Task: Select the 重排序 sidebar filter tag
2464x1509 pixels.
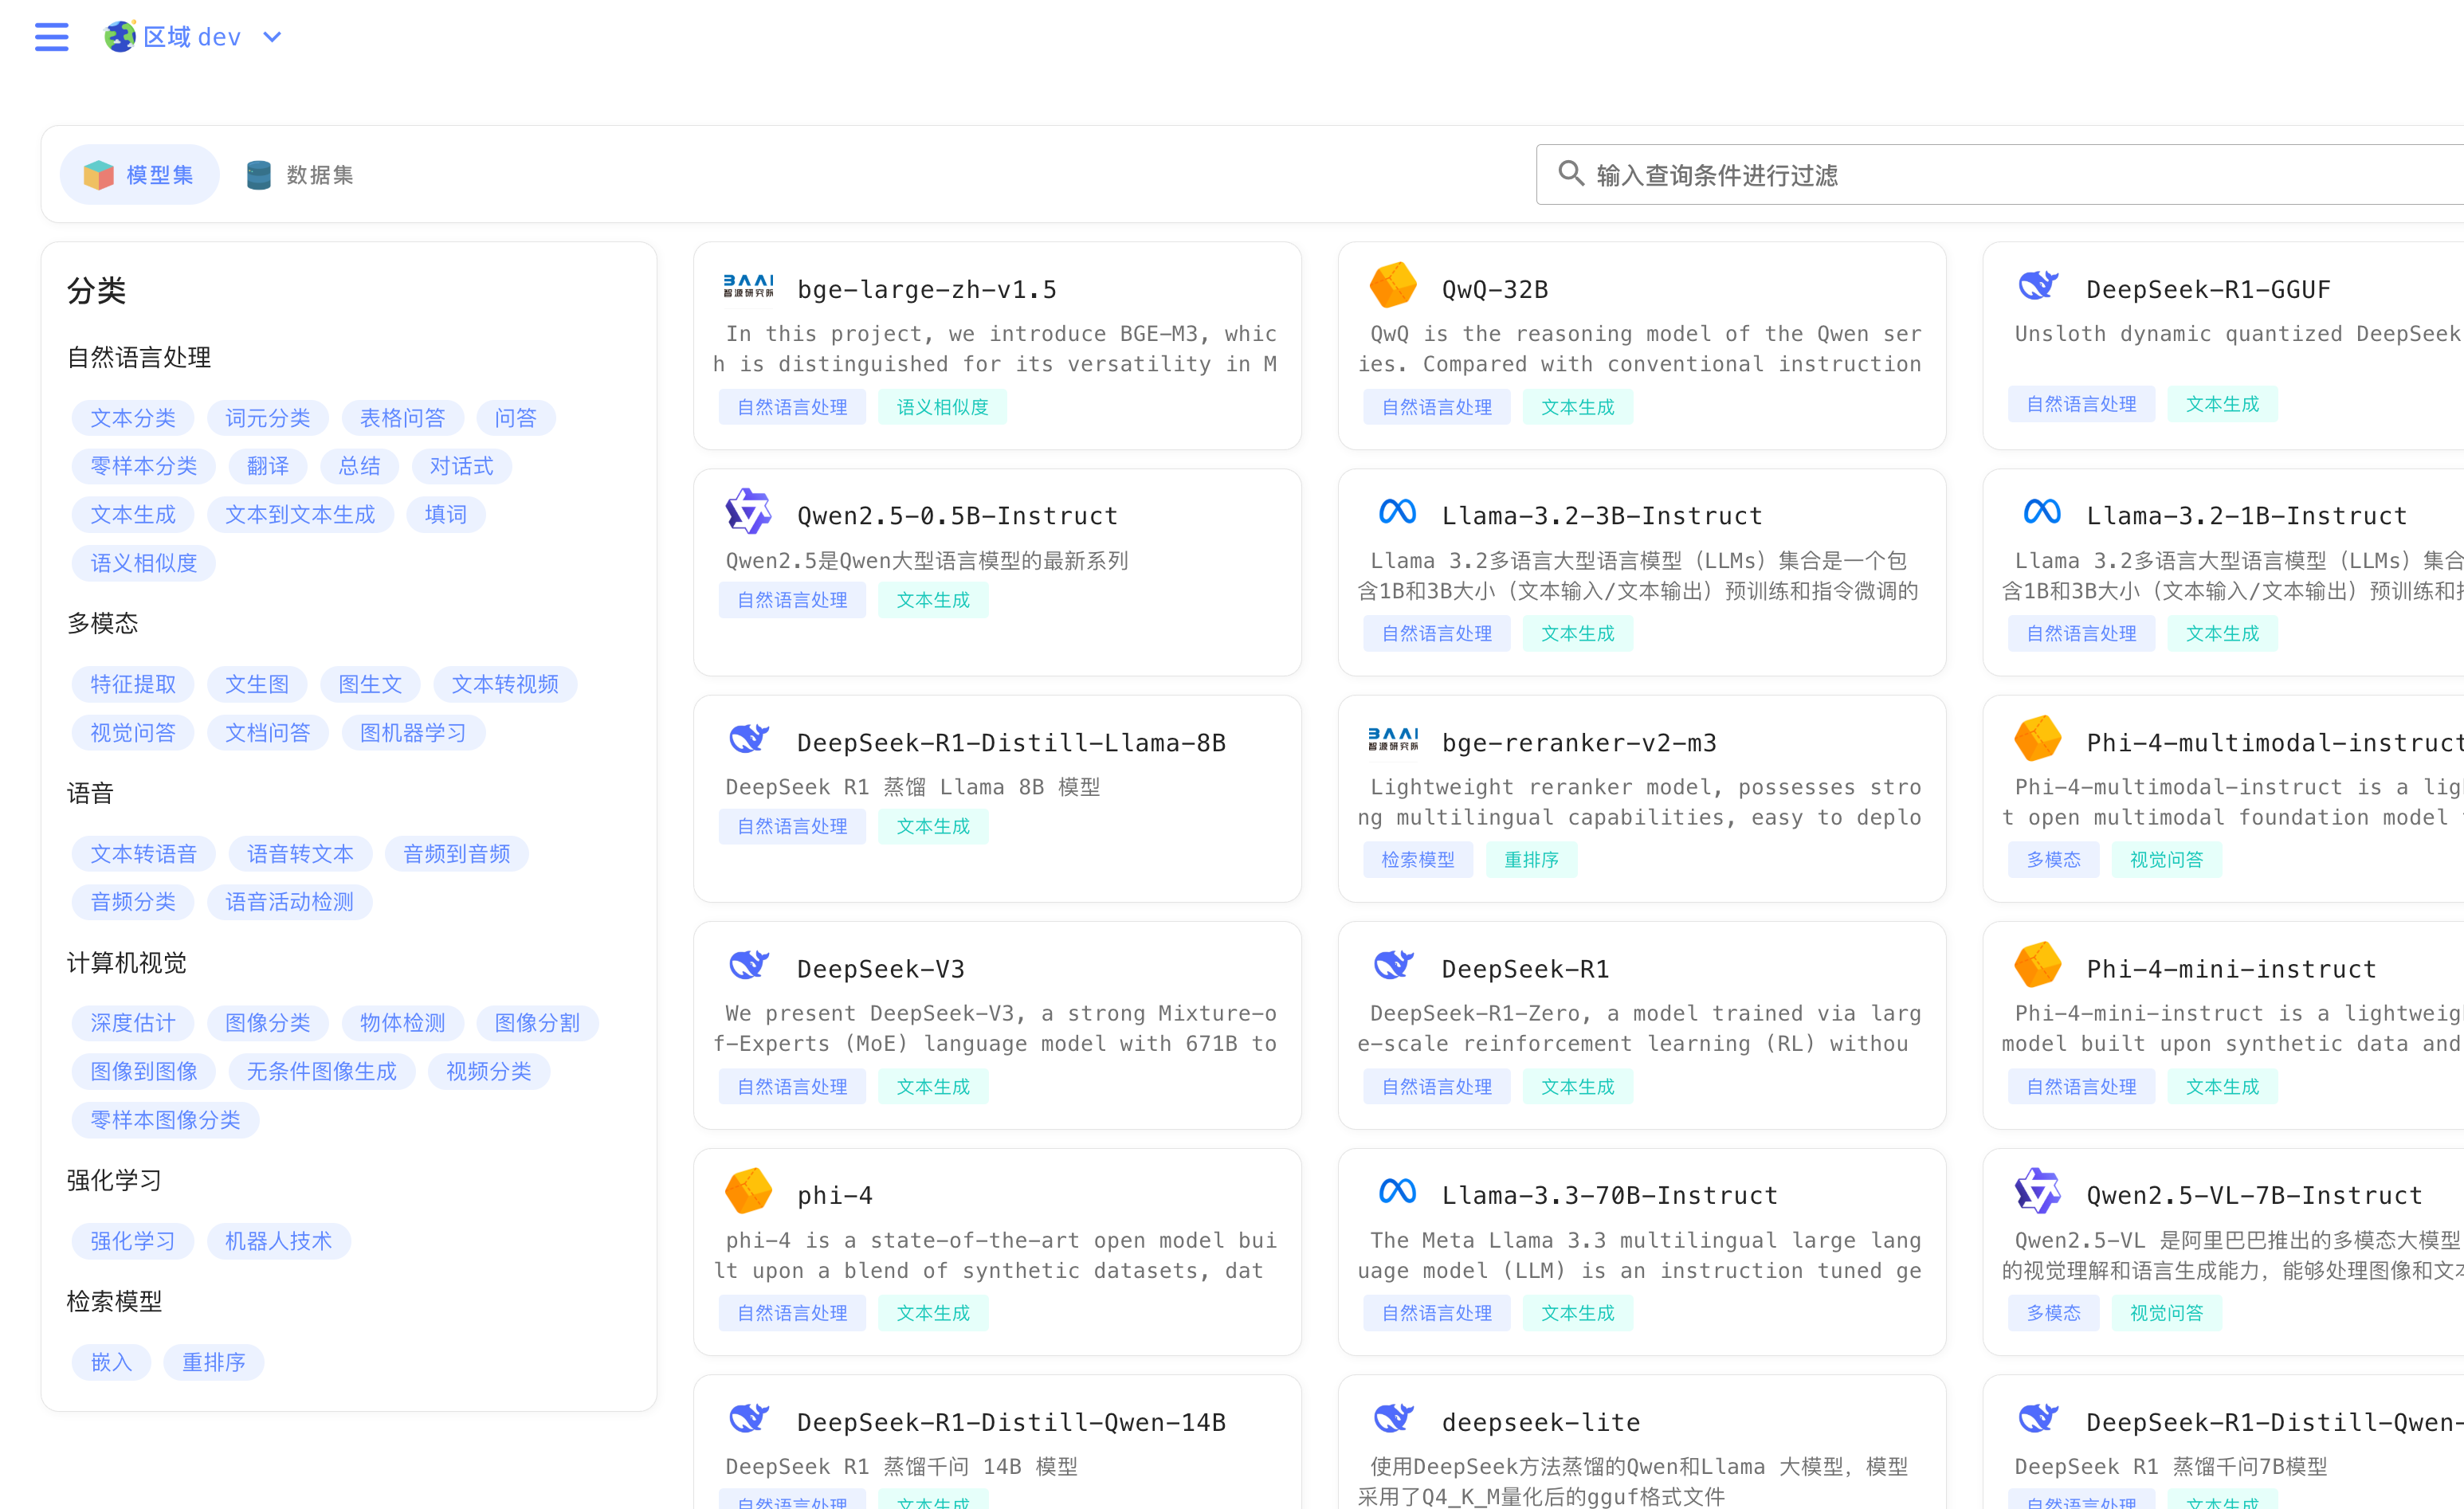Action: [214, 1362]
